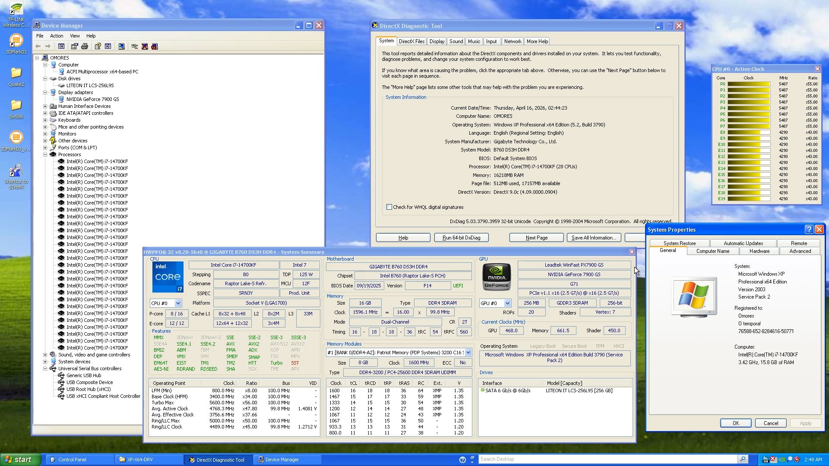
Task: Select NVIDIA GeForce 7900 GS device
Action: coord(92,99)
